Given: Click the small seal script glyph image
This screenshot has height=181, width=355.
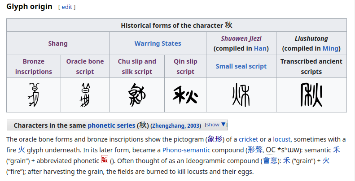Looking at the screenshot, I should click(x=241, y=95).
